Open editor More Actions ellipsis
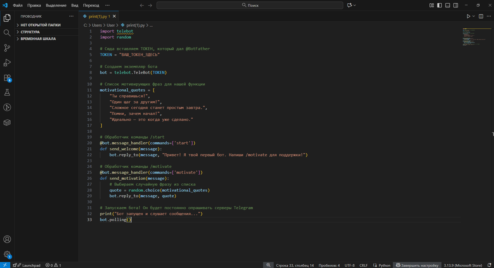Image resolution: width=494 pixels, height=268 pixels. pos(488,16)
